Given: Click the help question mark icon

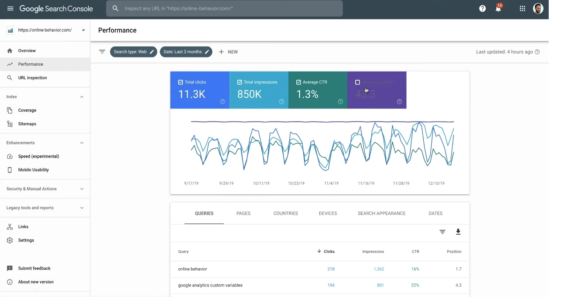Looking at the screenshot, I should (482, 9).
